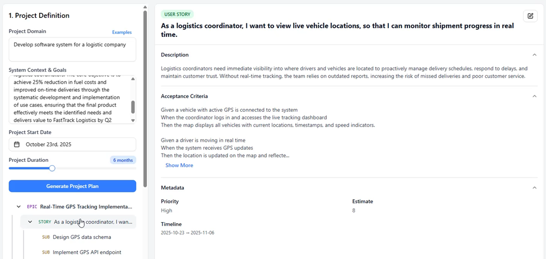This screenshot has width=546, height=259.
Task: Click the Project Domain text field
Action: click(x=72, y=49)
